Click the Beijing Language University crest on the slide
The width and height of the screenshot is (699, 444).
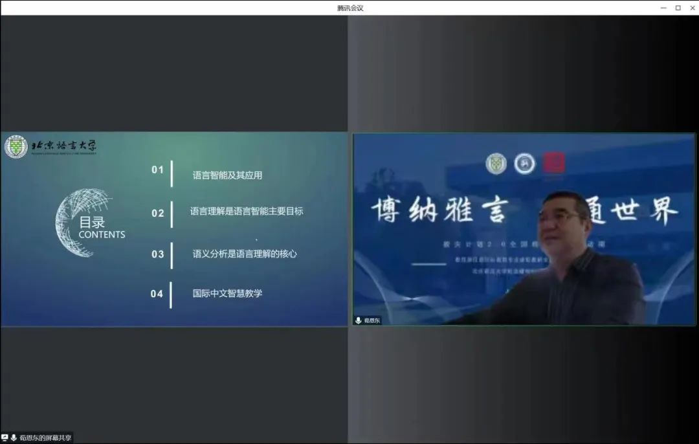click(16, 147)
